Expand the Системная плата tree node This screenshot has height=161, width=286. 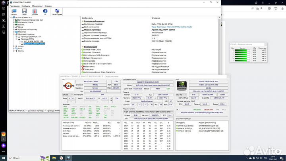tap(14, 22)
